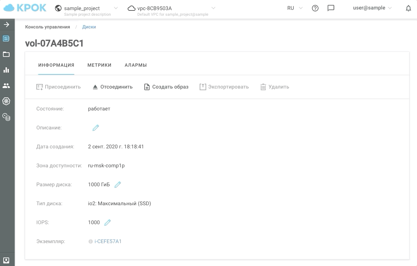Open the dashboard icon in sidebar
The image size is (417, 266).
coord(6,39)
